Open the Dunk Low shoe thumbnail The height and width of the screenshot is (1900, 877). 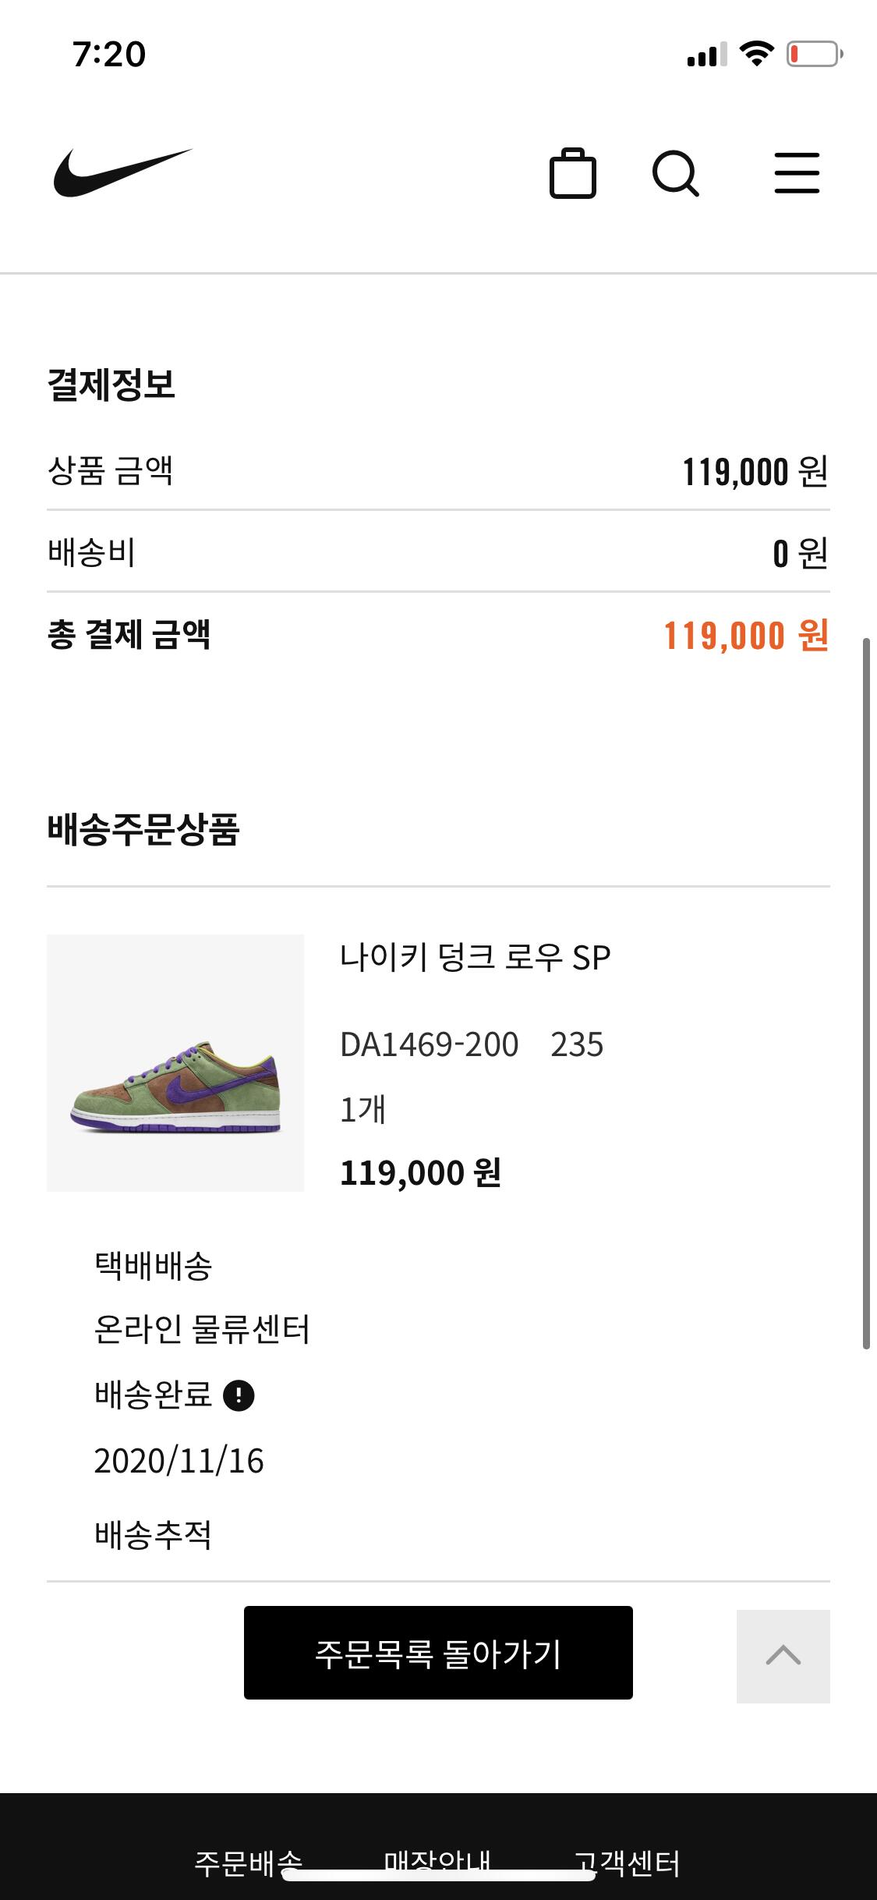click(175, 1062)
